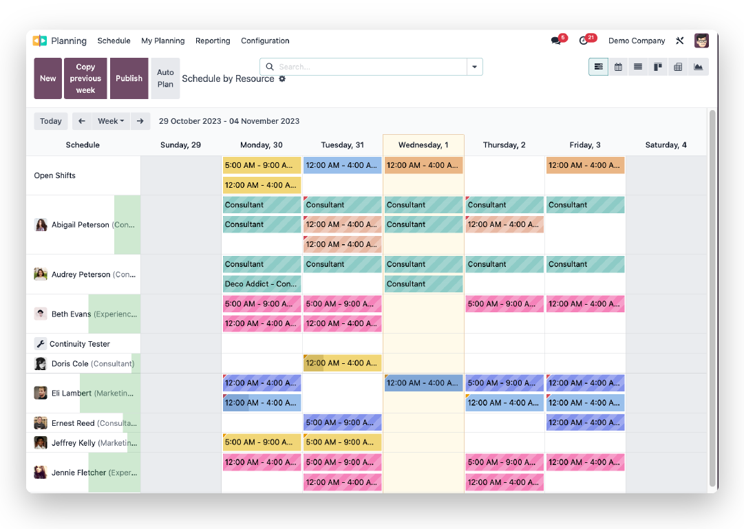The image size is (744, 529).
Task: Toggle the Gantt view icon selection
Action: [598, 67]
